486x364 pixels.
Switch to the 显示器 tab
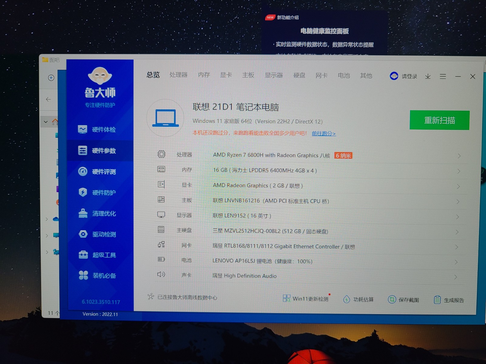(x=274, y=75)
